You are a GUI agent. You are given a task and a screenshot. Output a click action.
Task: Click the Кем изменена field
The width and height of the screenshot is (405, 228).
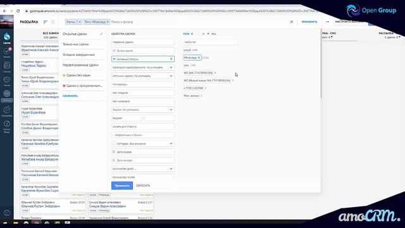(143, 101)
